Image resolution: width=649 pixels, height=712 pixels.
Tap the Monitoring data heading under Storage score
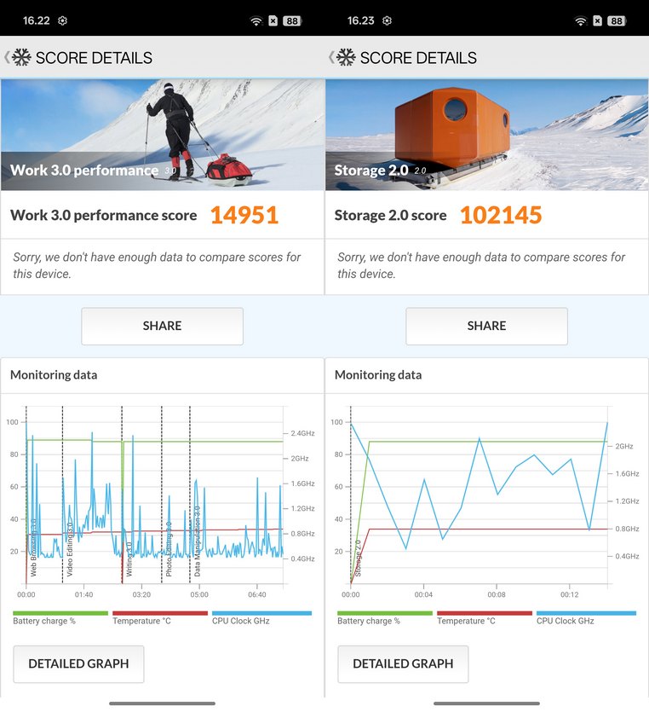click(x=378, y=375)
